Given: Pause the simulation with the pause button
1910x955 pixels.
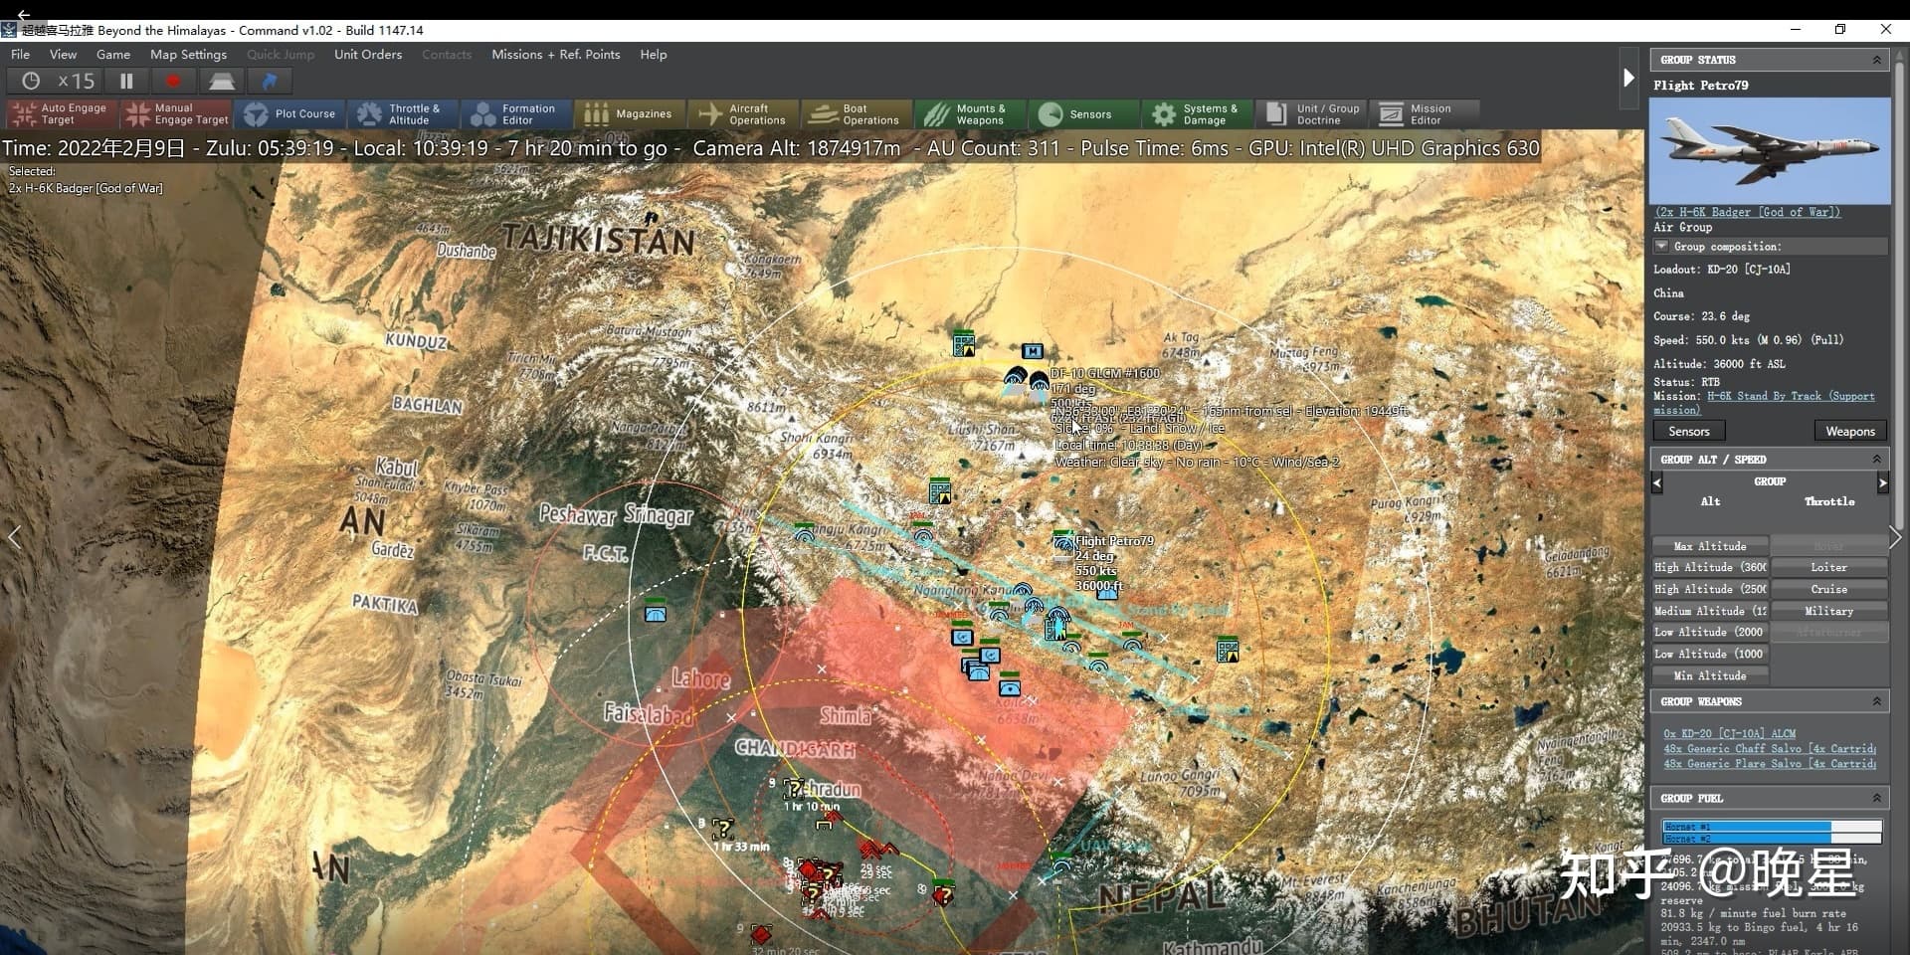Looking at the screenshot, I should 126,82.
